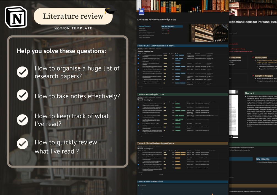Screen dimensions: 277x195
Task: Click pencil icon beside Add new literature
Action: [175, 26]
